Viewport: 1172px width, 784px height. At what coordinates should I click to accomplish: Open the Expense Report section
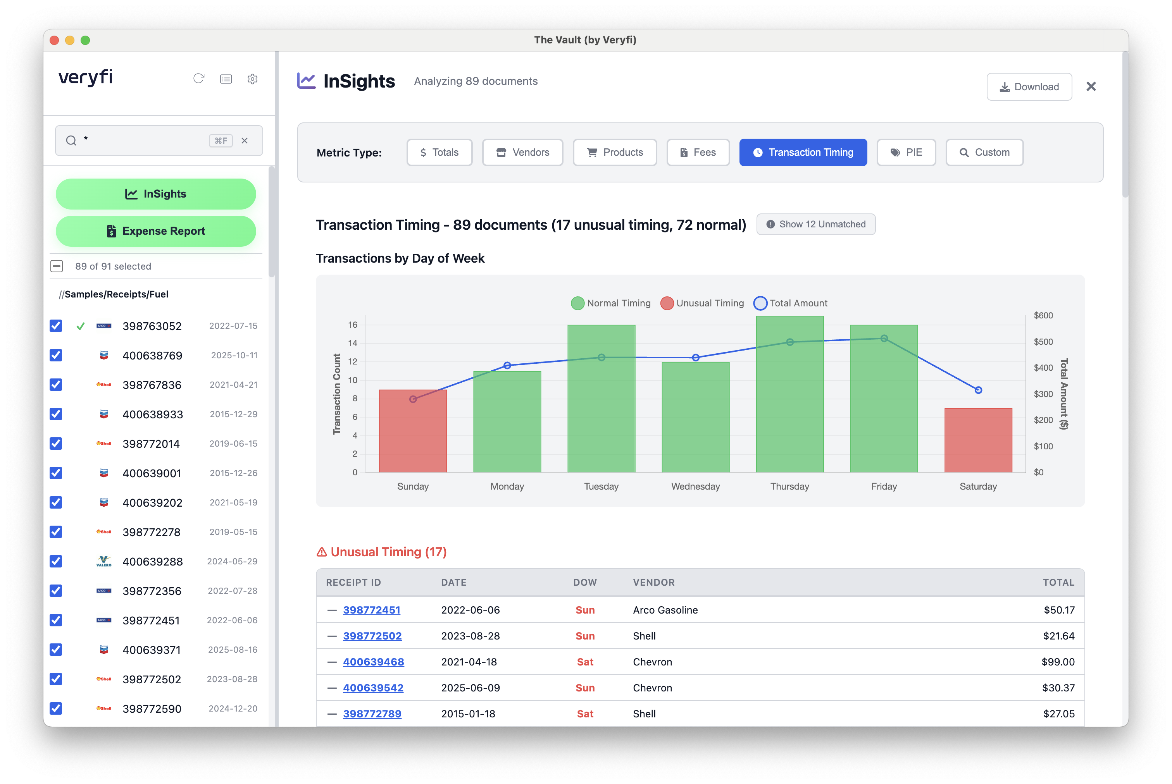(155, 231)
